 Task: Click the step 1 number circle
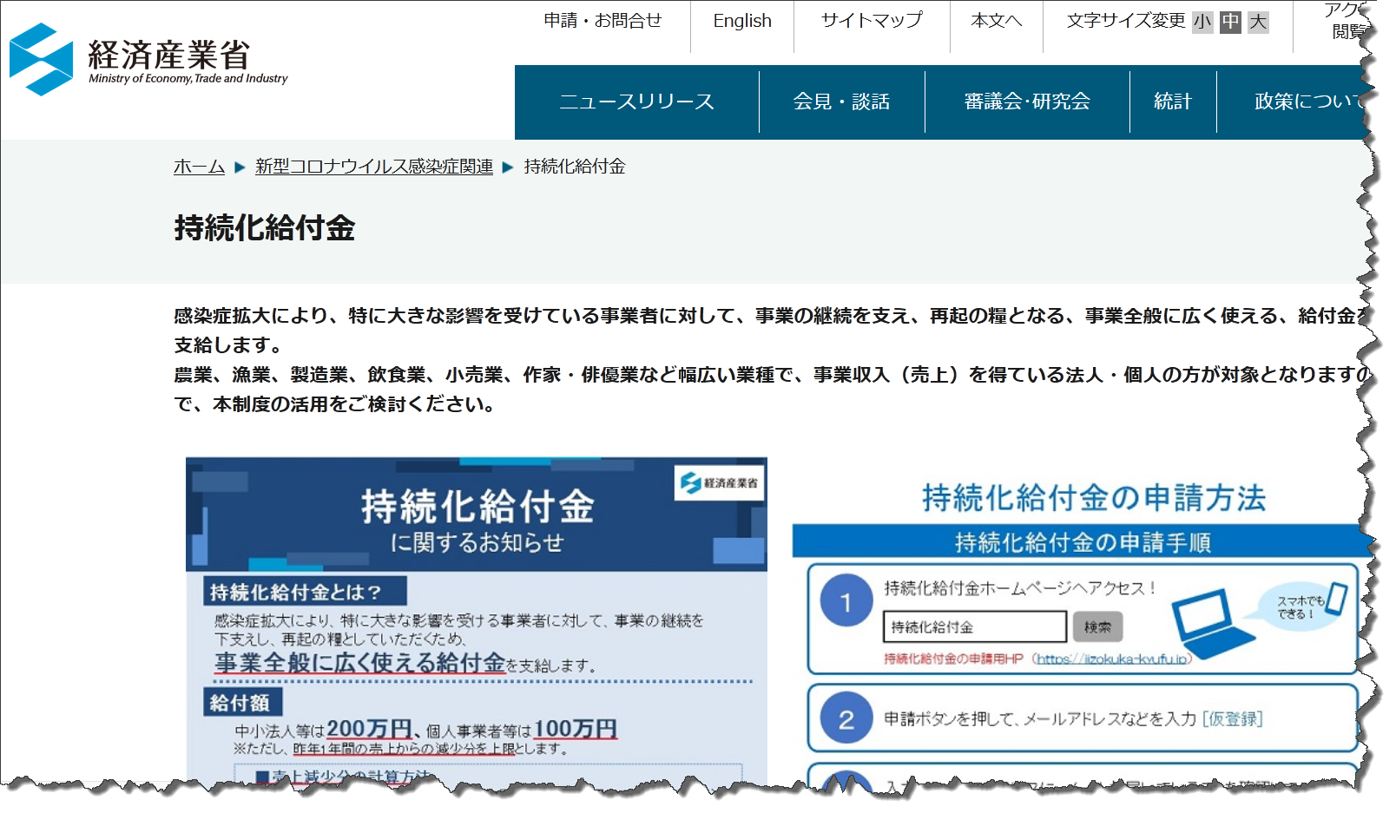tap(846, 600)
